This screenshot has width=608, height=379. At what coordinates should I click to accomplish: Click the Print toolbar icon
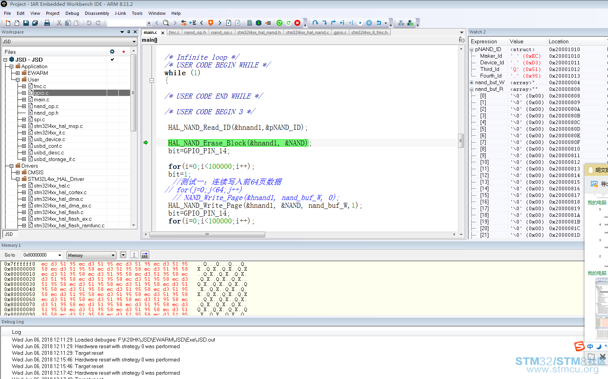coord(47,23)
